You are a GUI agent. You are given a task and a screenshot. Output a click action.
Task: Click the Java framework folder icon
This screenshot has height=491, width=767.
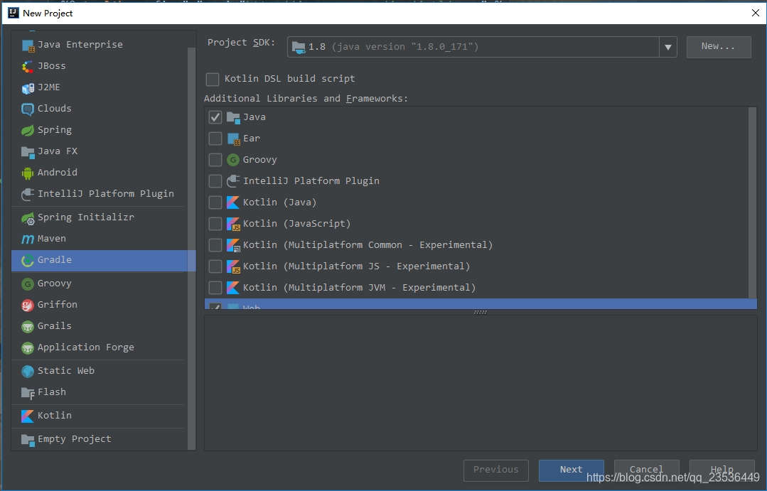233,118
